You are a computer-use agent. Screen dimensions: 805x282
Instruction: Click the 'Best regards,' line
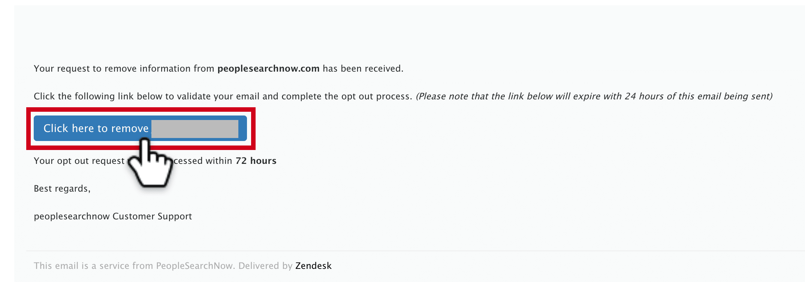(62, 189)
